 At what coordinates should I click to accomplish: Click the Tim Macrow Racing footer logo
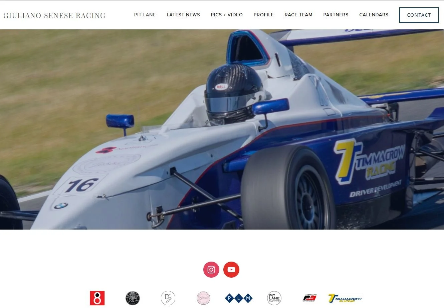[345, 298]
